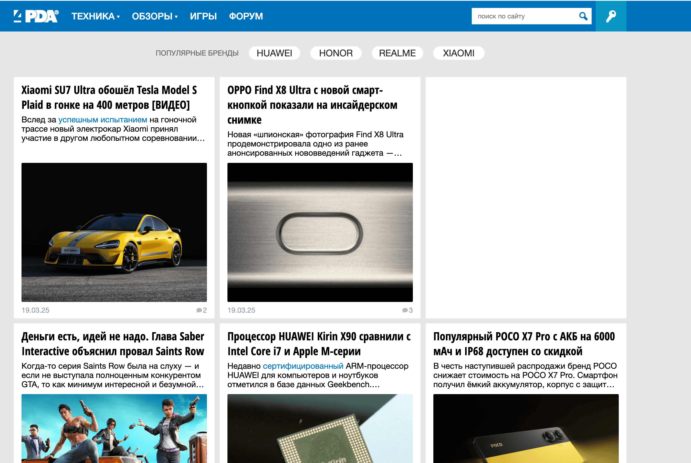Click the search magnifier icon
The image size is (691, 463).
583,16
